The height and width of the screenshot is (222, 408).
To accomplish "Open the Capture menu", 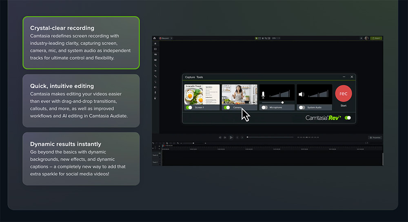I will click(190, 77).
